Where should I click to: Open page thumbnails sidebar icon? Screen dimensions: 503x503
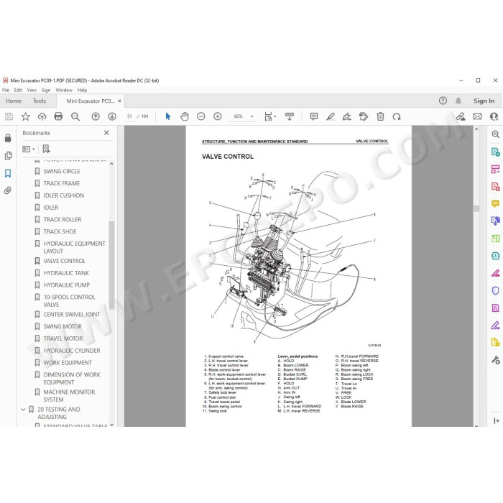coord(8,156)
